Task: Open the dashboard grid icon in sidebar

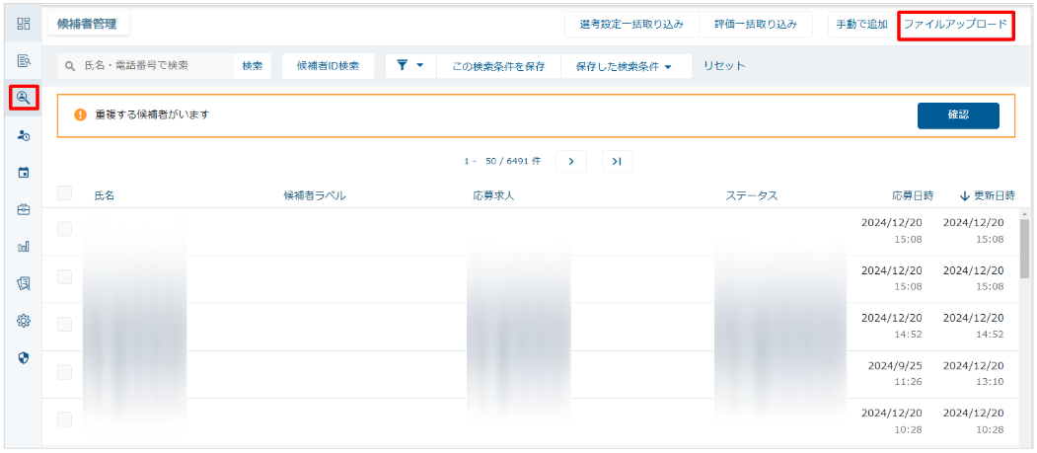Action: click(x=24, y=24)
